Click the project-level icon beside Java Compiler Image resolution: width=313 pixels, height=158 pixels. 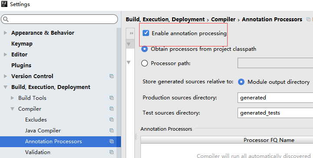click(111, 130)
